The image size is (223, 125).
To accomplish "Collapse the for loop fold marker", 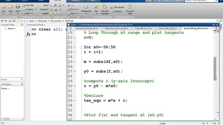I will tap(81, 47).
